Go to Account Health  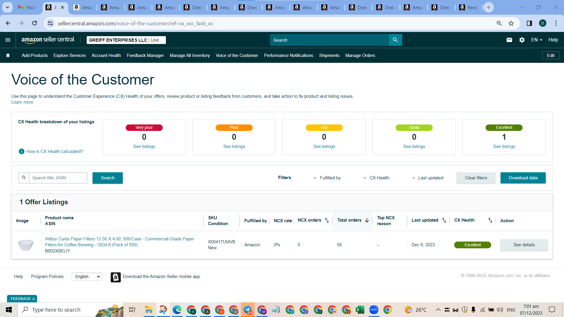pyautogui.click(x=106, y=55)
